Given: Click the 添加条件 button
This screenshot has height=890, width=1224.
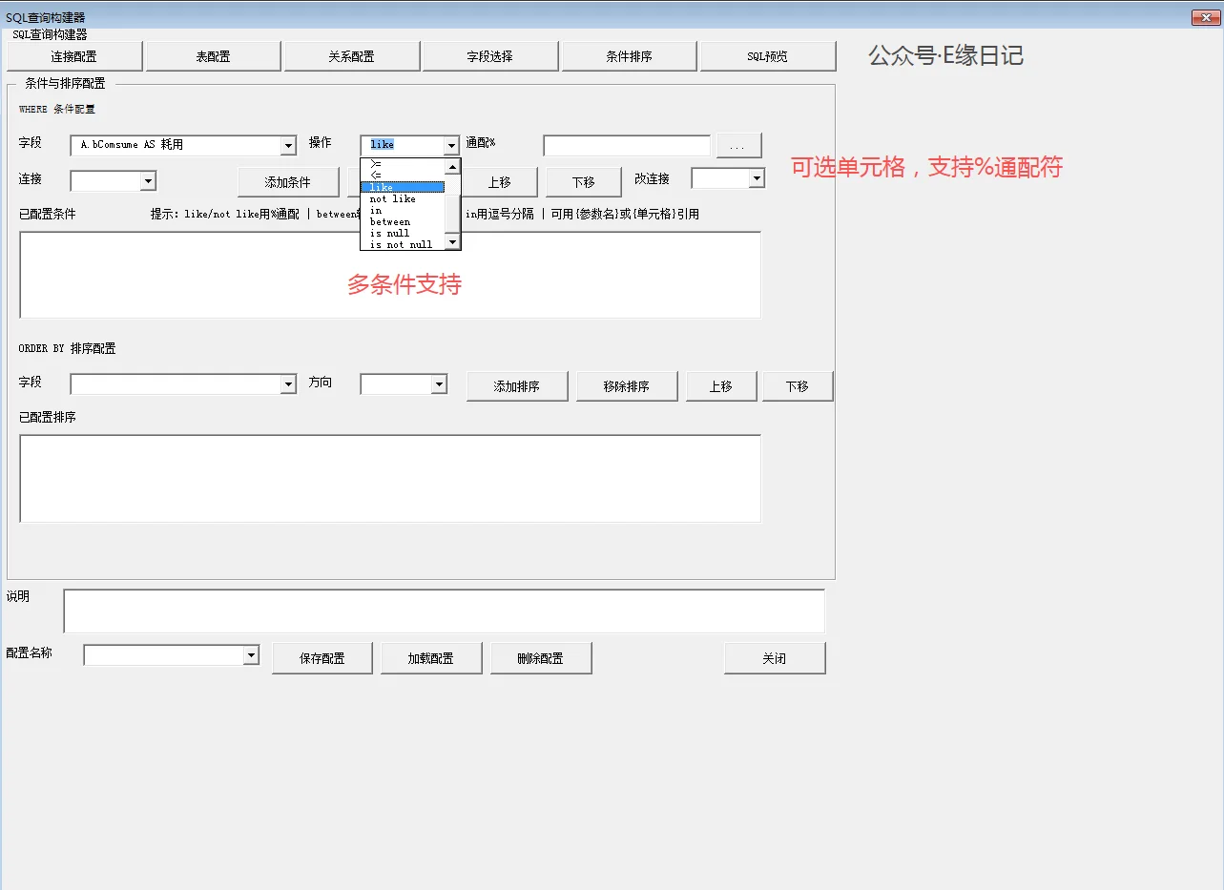Looking at the screenshot, I should tap(288, 182).
